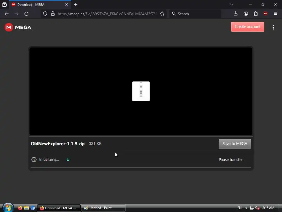The image size is (282, 212).
Task: Click the mega.nz URL address field
Action: [x=107, y=14]
